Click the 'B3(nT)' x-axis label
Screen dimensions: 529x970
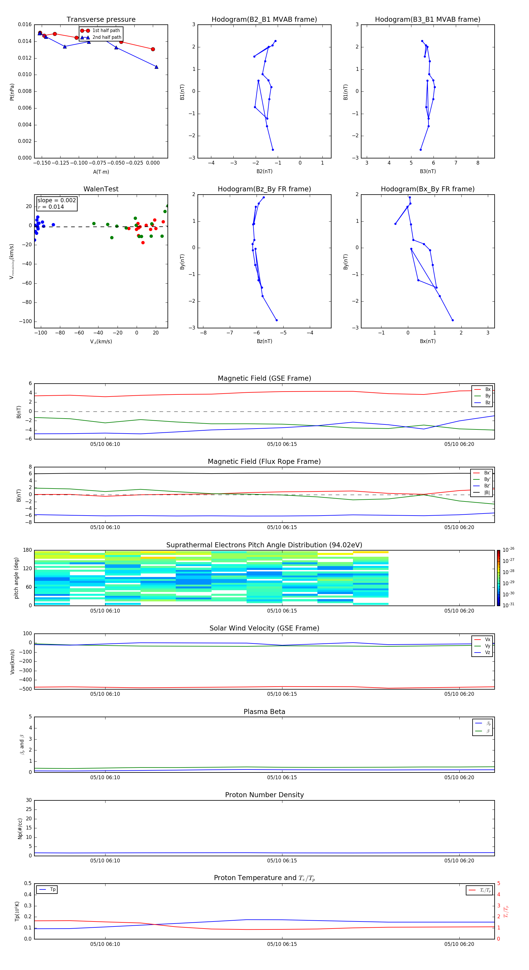428,171
